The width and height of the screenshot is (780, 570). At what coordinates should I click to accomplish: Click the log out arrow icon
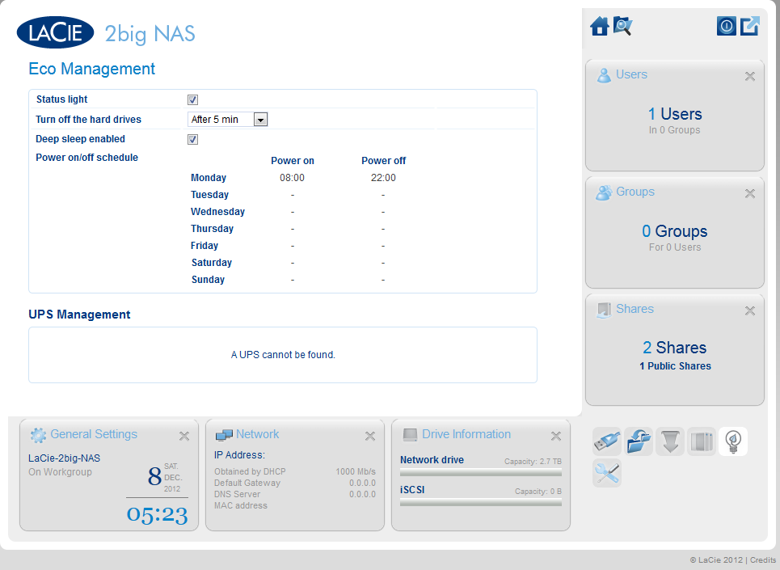749,26
